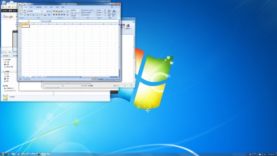Click the Cut scissors icon in Excel

pos(25,10)
